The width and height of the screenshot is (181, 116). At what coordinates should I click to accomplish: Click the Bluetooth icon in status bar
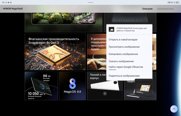coord(172,2)
